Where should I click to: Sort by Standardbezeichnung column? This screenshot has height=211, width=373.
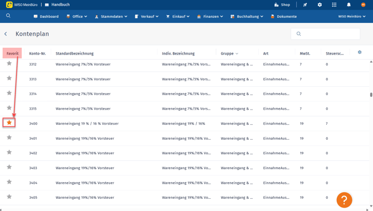(x=75, y=53)
